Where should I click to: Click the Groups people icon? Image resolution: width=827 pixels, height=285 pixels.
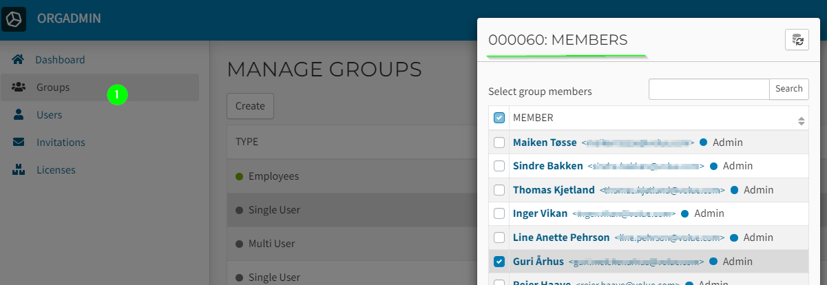[x=19, y=87]
